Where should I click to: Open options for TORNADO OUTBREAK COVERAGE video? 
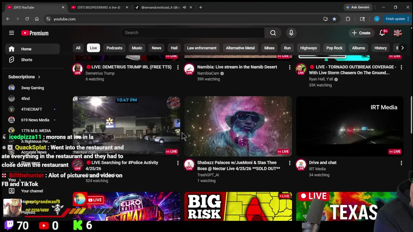coord(401,67)
